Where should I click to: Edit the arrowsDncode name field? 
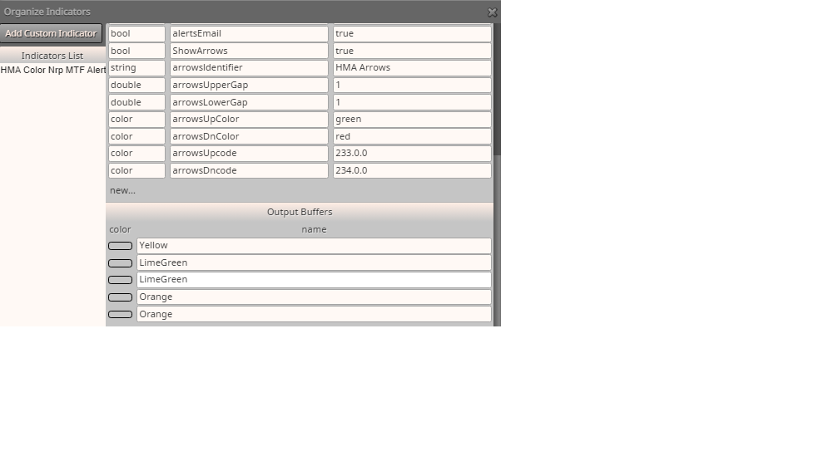pyautogui.click(x=249, y=170)
